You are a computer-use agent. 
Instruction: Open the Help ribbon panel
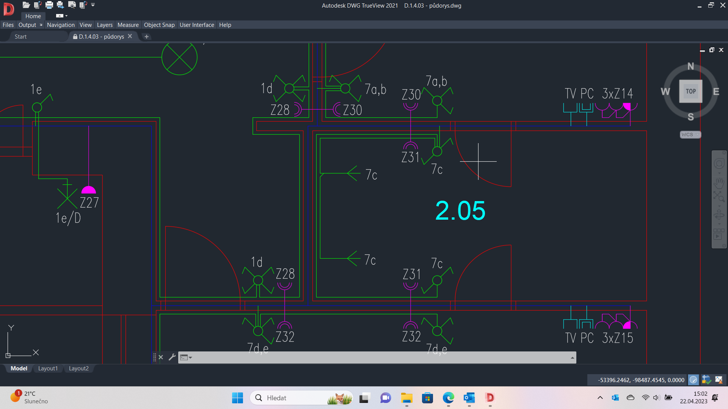225,25
